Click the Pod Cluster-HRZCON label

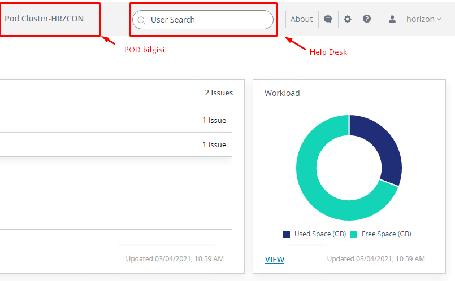(44, 19)
